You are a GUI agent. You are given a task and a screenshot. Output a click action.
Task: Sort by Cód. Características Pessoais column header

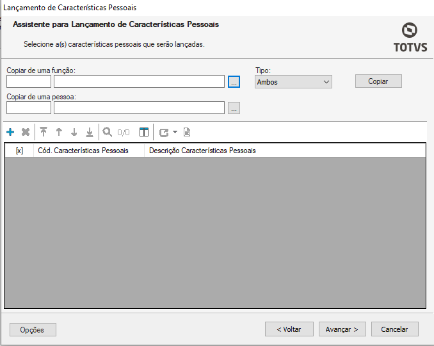coord(88,151)
